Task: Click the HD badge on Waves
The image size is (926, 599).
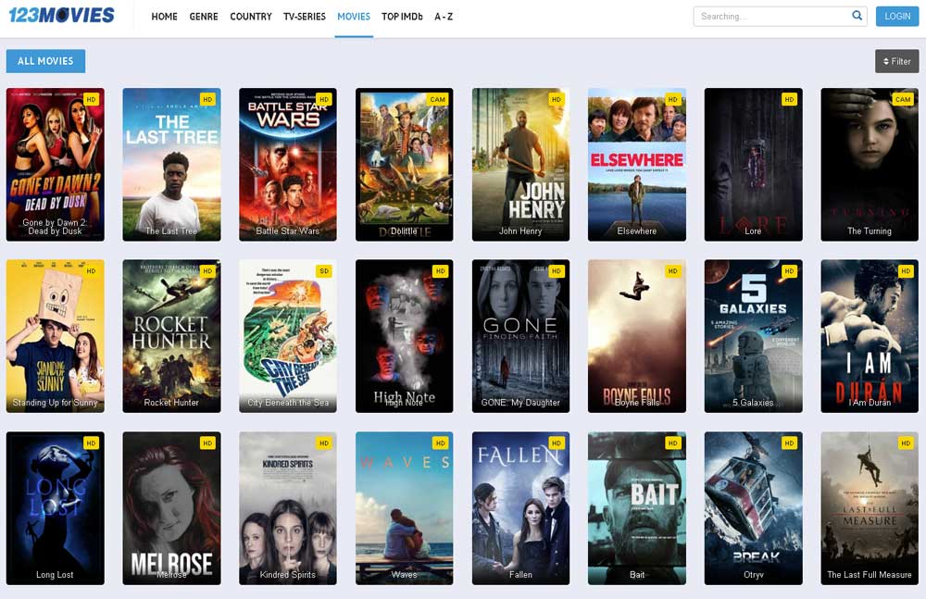Action: click(x=440, y=443)
